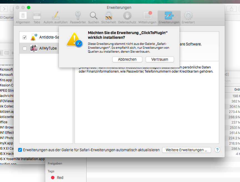Select OS X Yosemite Installation.app in Finder
240x182 pixels.
[22, 159]
